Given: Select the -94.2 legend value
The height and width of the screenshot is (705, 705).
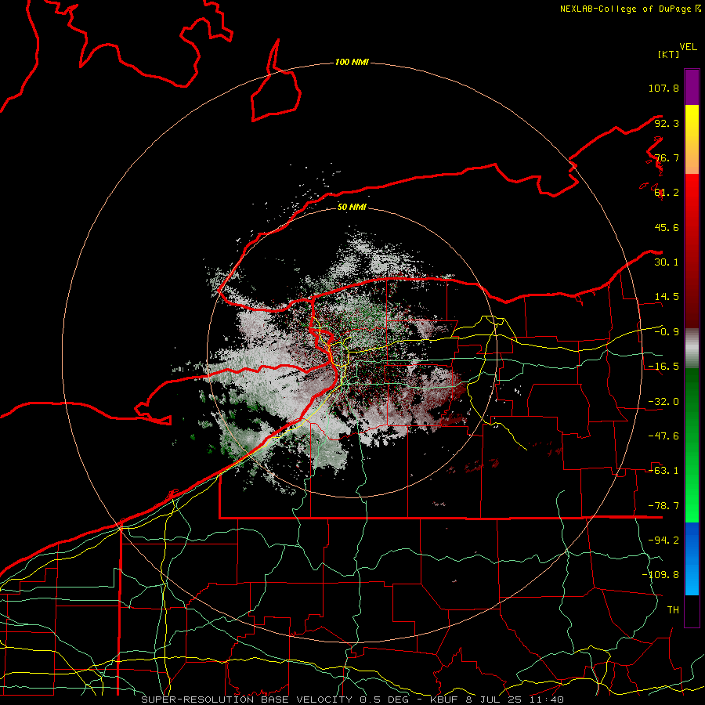Looking at the screenshot, I should point(663,540).
